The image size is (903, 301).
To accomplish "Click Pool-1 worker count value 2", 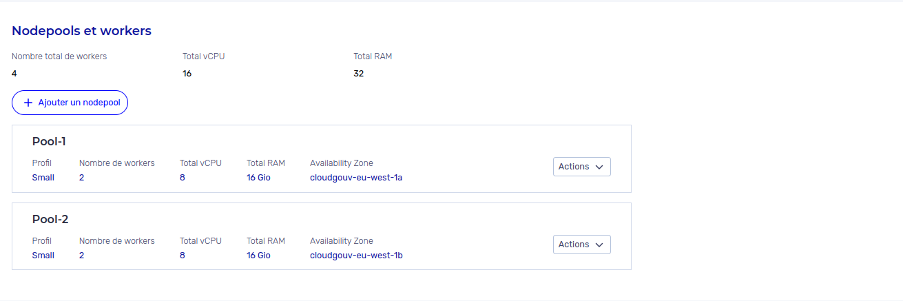I will 82,178.
